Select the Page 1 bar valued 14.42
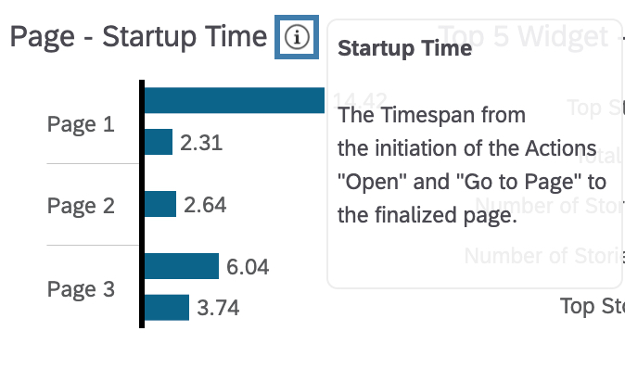Viewport: 625px width, 369px height. (x=235, y=100)
